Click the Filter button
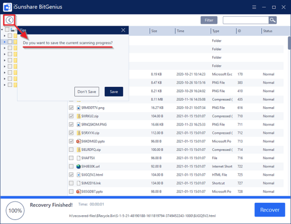291x224 pixels. point(209,20)
